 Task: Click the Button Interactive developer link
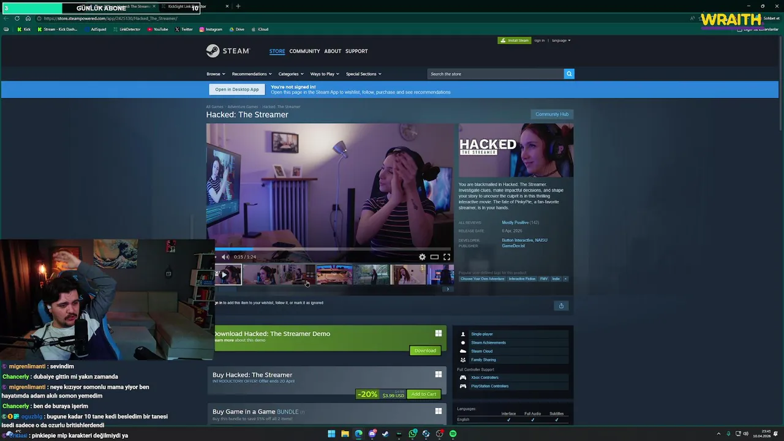pyautogui.click(x=517, y=240)
